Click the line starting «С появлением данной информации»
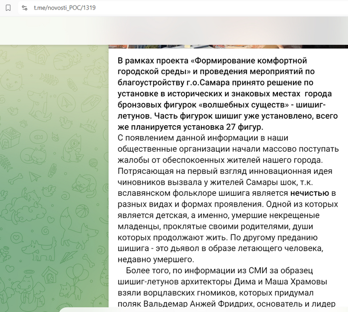The image size is (348, 312). [203, 138]
